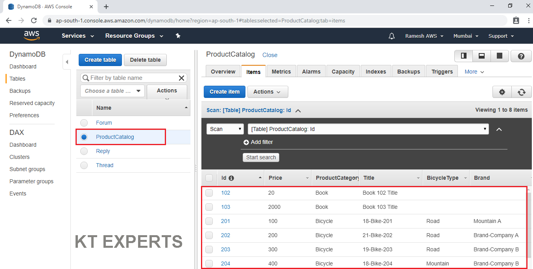Check the checkbox for item 201

coord(209,221)
